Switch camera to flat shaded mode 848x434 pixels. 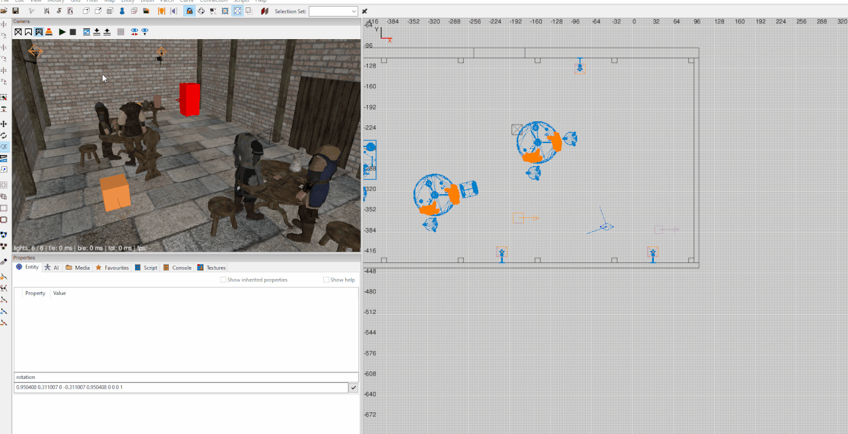pos(28,32)
